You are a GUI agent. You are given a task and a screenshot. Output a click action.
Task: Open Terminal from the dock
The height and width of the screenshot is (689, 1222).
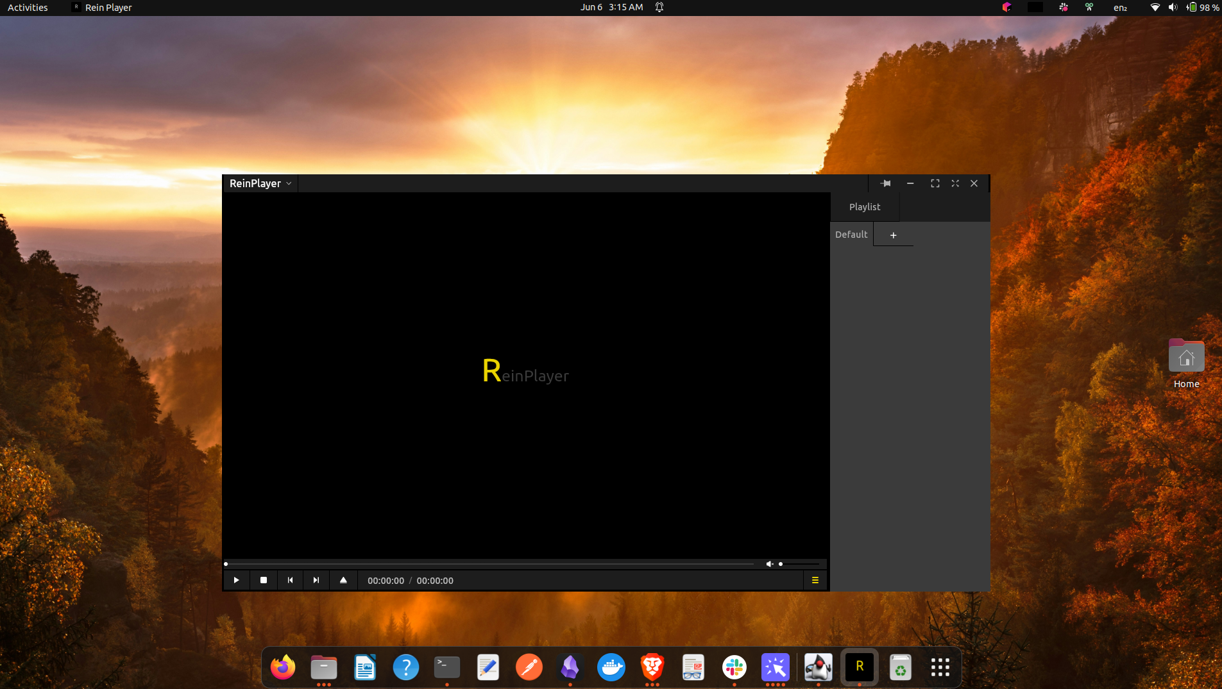coord(447,667)
